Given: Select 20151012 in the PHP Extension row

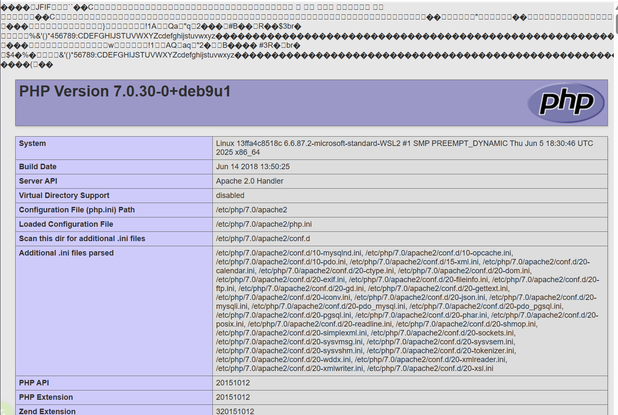Looking at the screenshot, I should pyautogui.click(x=233, y=397).
